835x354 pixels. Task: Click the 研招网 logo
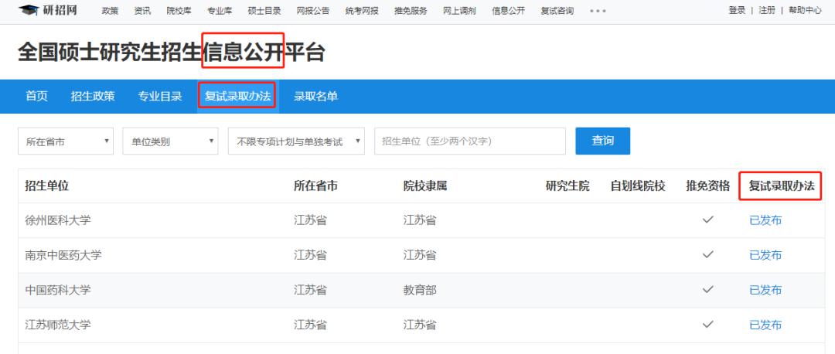[48, 10]
